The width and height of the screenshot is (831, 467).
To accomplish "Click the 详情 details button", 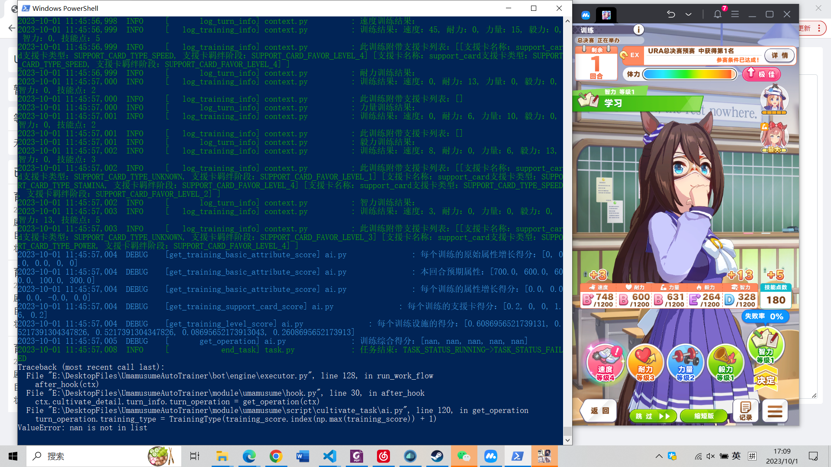I will point(779,55).
